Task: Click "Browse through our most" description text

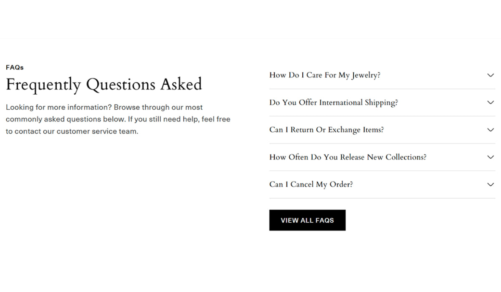Action: 158,107
